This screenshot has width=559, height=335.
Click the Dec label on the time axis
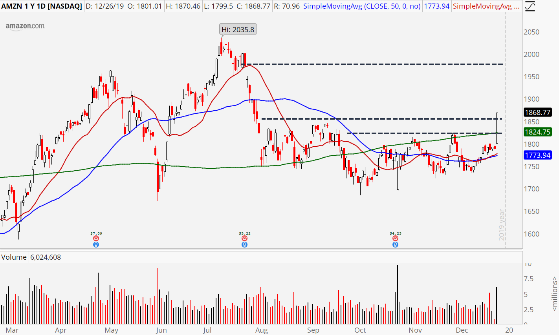pyautogui.click(x=462, y=330)
